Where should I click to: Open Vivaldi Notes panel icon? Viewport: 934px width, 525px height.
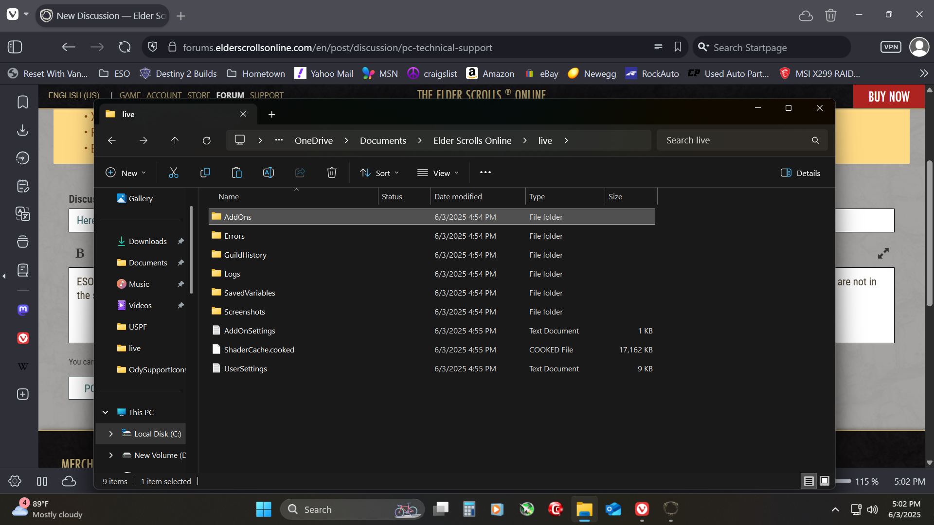coord(23,186)
